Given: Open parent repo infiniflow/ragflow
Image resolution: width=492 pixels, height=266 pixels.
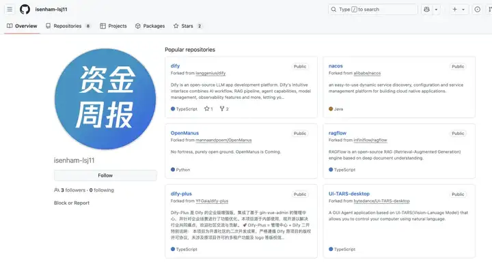Looking at the screenshot, I should (x=370, y=141).
